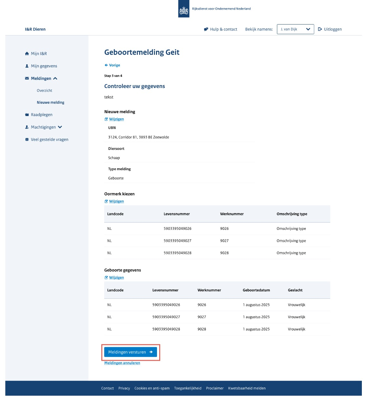Click the edit icon under Oormerk kiezen

(x=106, y=201)
